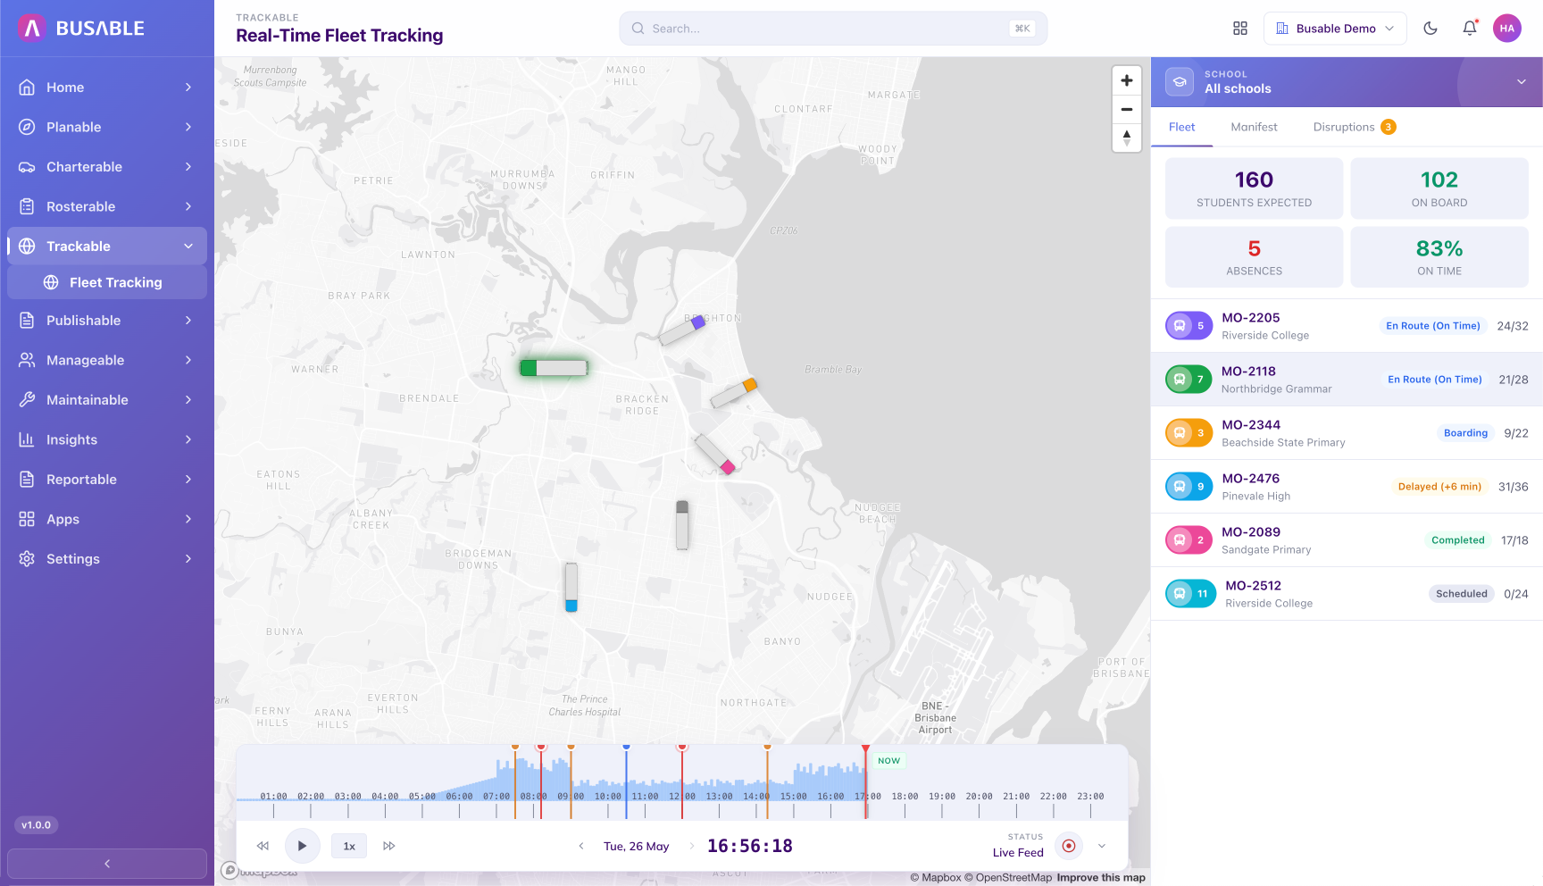Rewind the timeline playback
This screenshot has width=1543, height=886.
pos(263,846)
